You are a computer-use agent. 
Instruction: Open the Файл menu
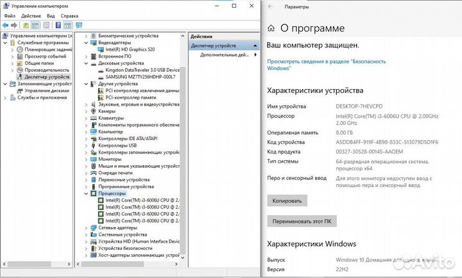coord(10,16)
